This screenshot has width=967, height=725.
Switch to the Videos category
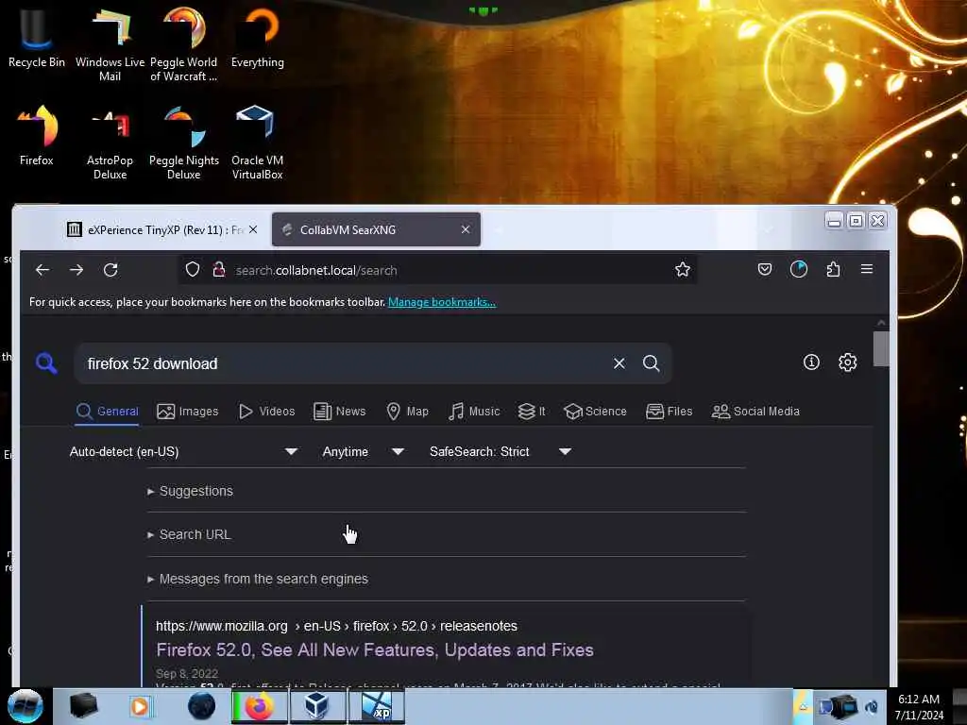coord(267,412)
